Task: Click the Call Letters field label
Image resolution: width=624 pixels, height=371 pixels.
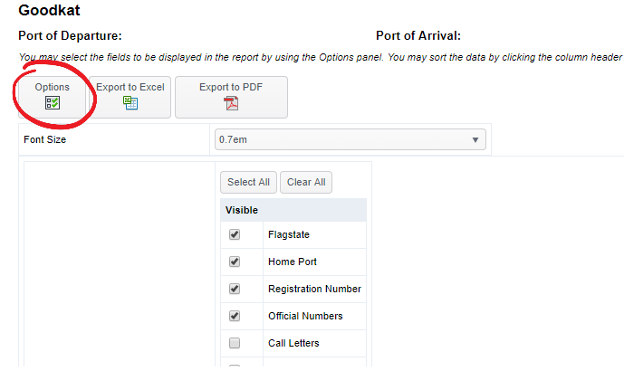Action: (293, 343)
